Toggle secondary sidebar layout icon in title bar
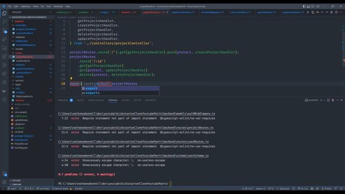 [x=313, y=6]
